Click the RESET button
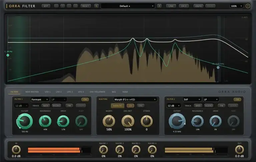 pyautogui.click(x=86, y=6)
